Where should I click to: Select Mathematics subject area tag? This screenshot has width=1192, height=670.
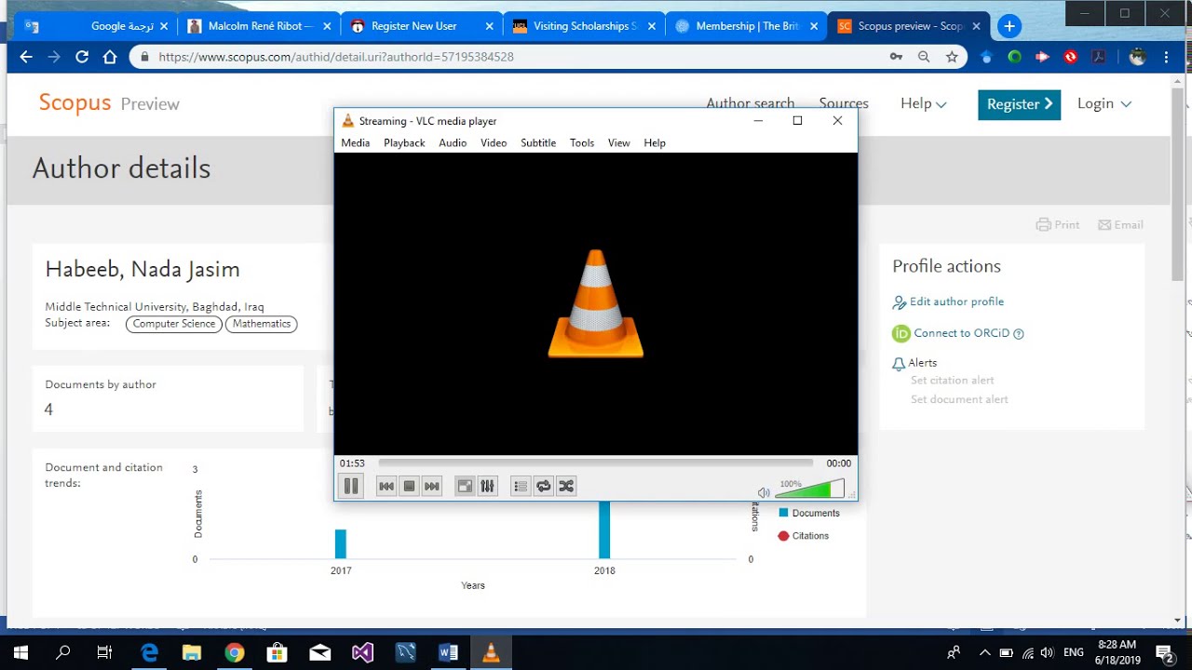[x=262, y=324]
